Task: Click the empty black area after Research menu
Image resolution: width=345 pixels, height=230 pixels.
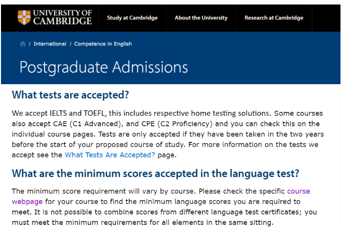Action: (326, 18)
